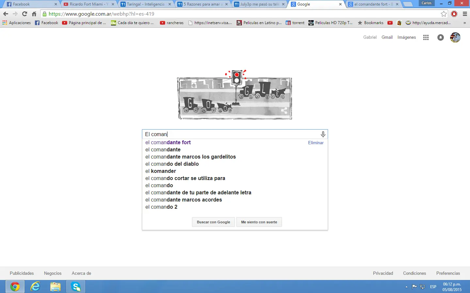This screenshot has width=470, height=293.
Task: Select suggestion "el comandante marcos acordes"
Action: [184, 200]
